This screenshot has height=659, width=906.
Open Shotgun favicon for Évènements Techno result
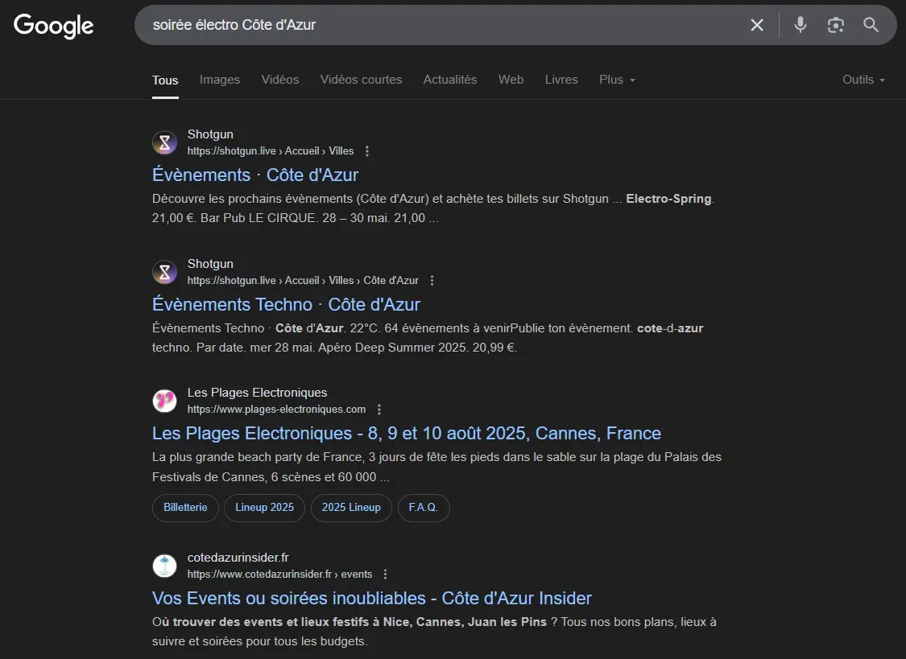(164, 272)
